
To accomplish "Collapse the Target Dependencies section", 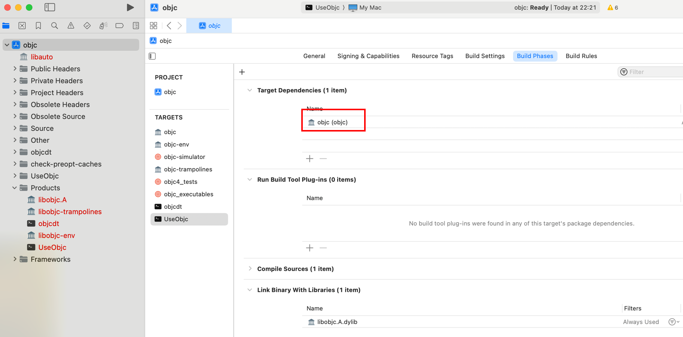I will coord(250,90).
